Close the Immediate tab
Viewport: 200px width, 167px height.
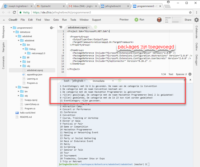(x=113, y=81)
